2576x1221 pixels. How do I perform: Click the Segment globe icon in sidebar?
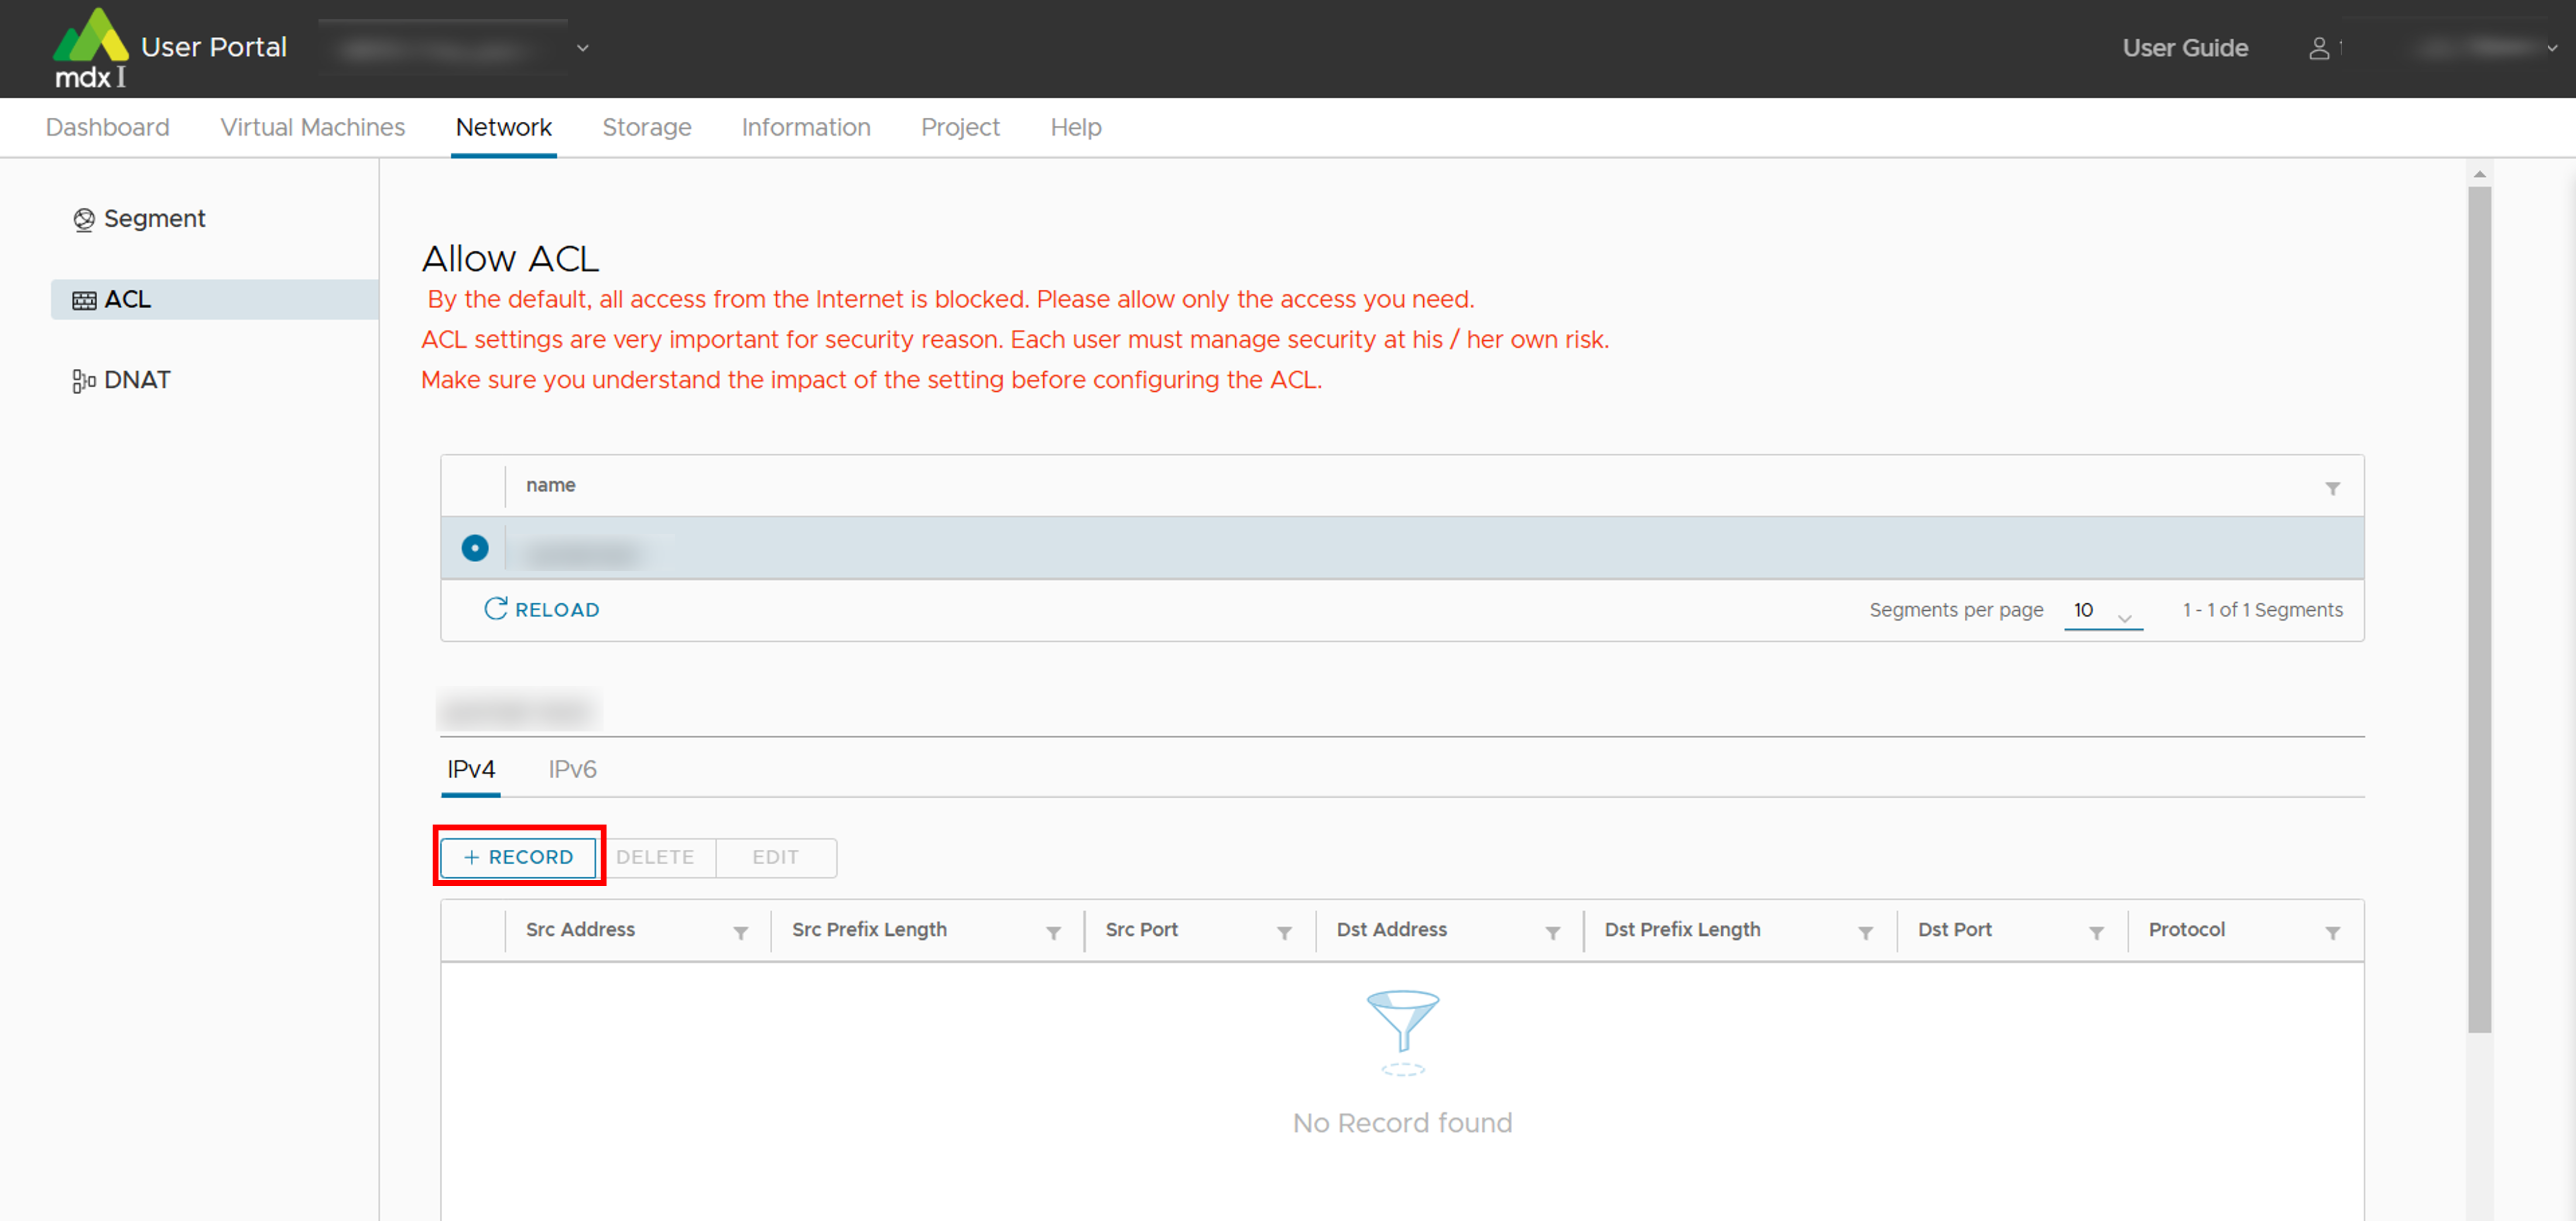click(84, 219)
